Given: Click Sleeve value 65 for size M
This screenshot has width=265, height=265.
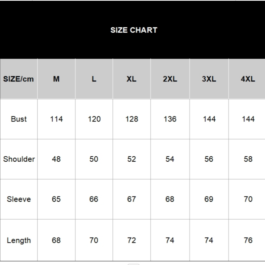Looking at the screenshot, I should click(56, 199).
